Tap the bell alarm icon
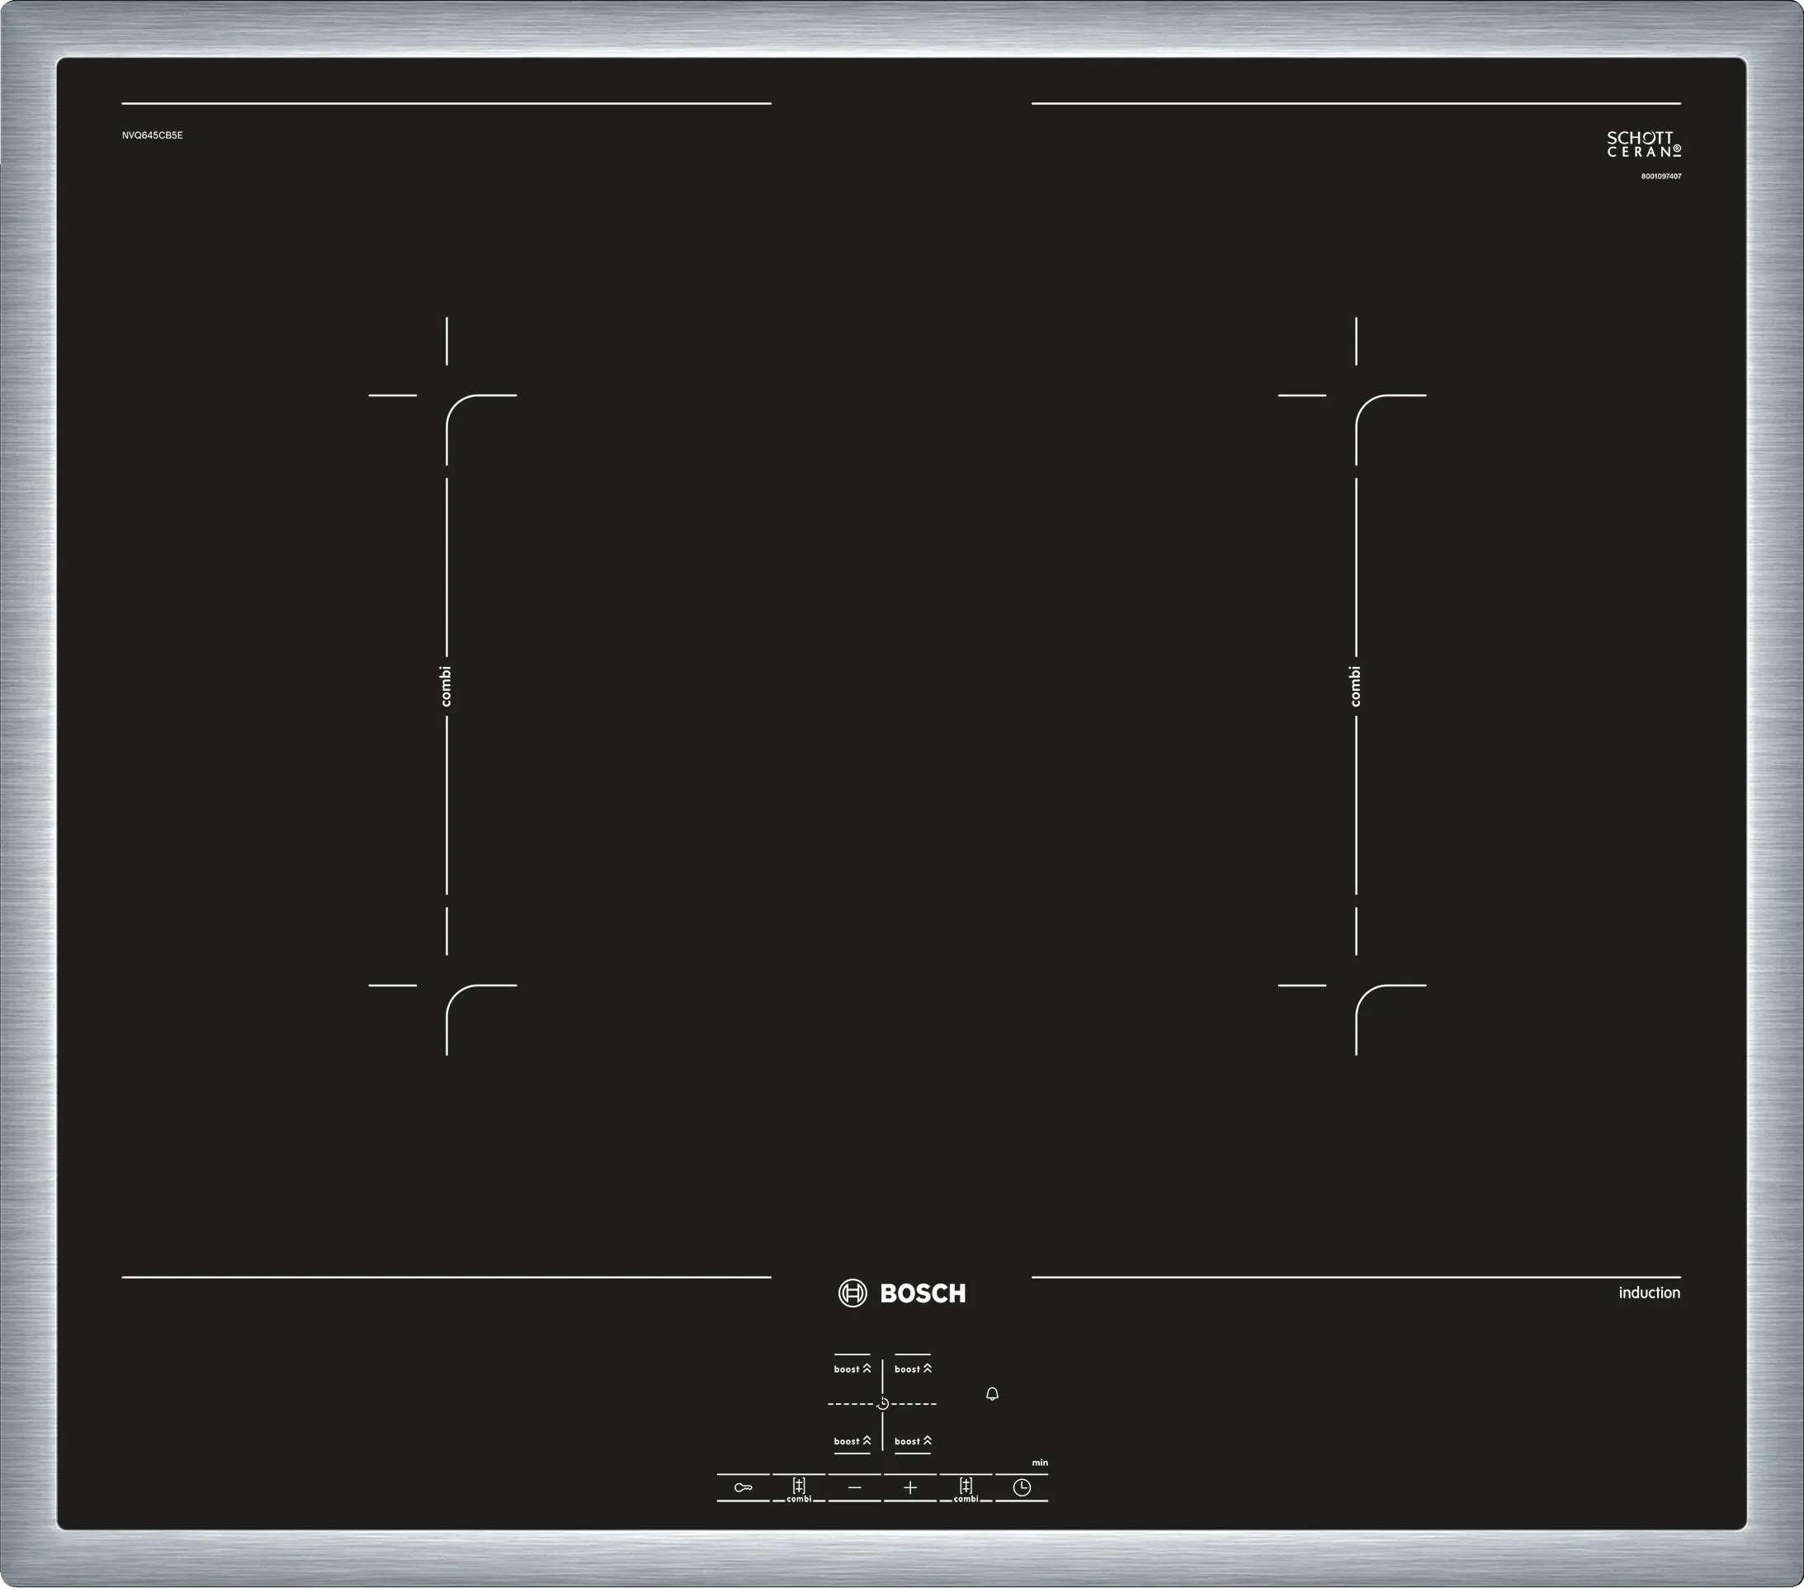Image resolution: width=1804 pixels, height=1588 pixels. 992,1394
